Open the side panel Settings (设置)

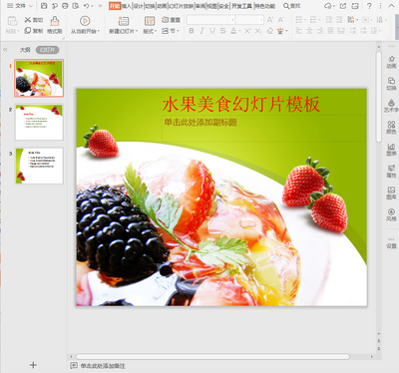click(x=391, y=243)
